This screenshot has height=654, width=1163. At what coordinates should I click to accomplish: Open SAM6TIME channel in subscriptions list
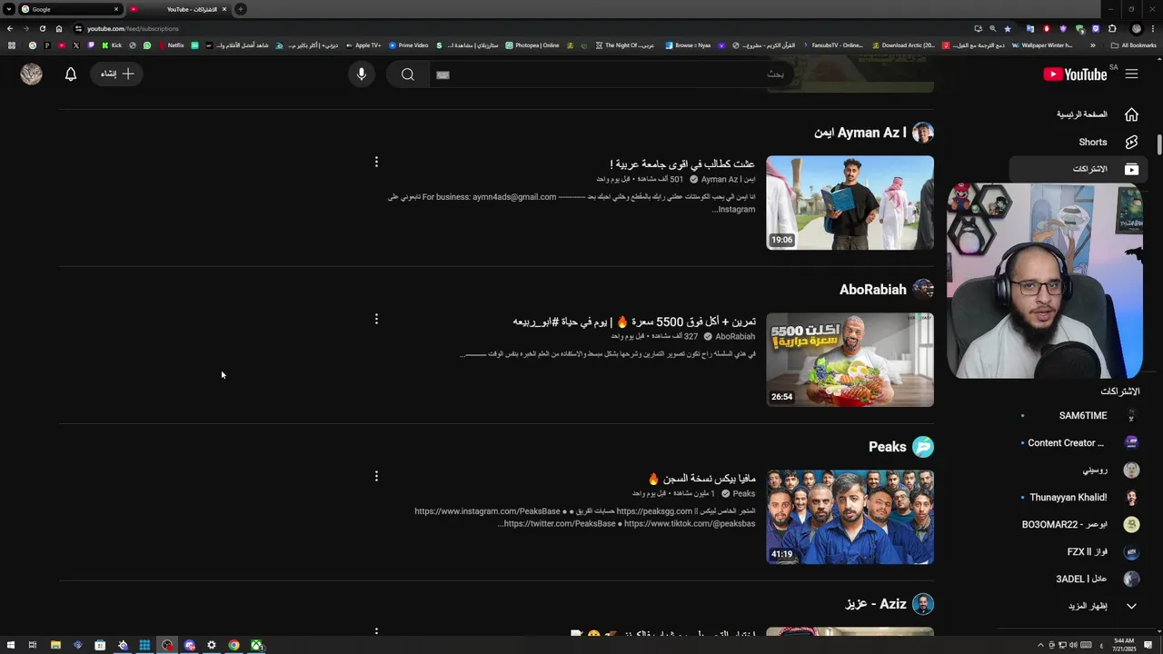pyautogui.click(x=1079, y=416)
